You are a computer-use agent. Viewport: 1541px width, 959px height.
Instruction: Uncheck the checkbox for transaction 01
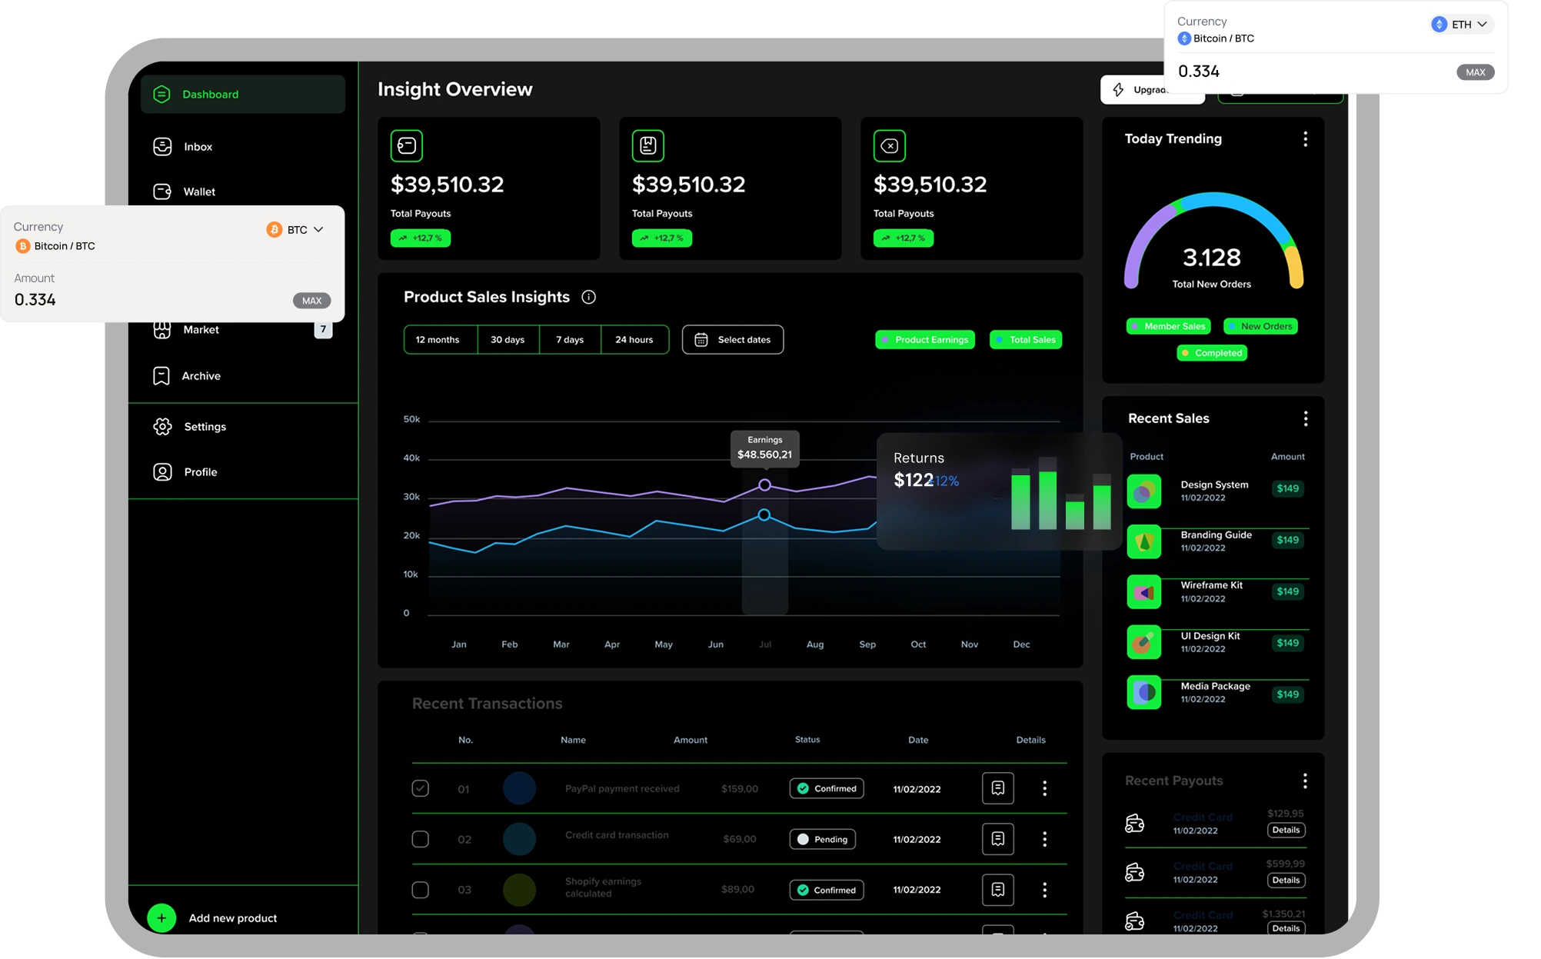[x=421, y=788]
